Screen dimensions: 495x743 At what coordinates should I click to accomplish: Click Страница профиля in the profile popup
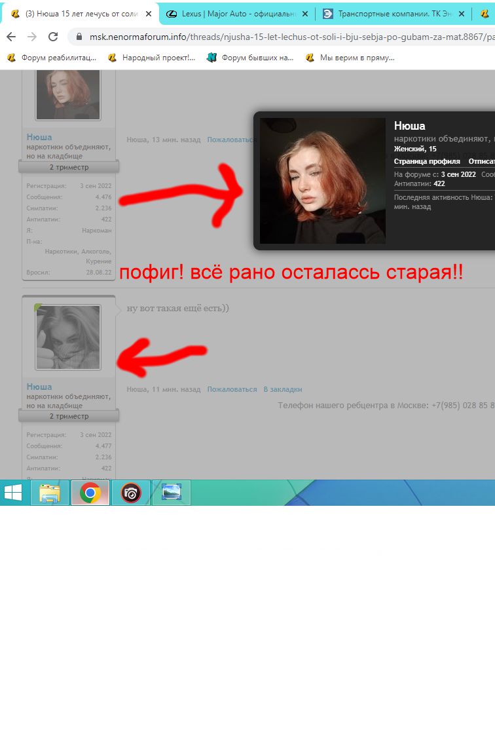coord(426,161)
